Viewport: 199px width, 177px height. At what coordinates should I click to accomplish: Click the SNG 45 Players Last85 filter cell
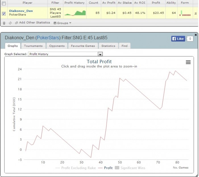point(55,13)
